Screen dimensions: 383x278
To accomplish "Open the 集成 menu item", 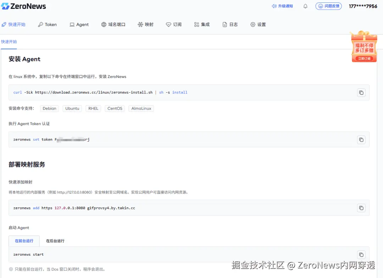I will pyautogui.click(x=202, y=24).
